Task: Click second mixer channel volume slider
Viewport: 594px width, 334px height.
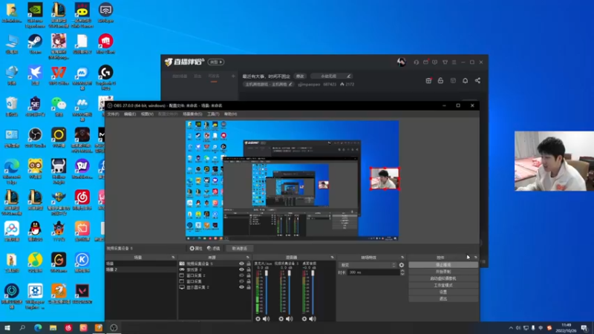Action: click(x=290, y=291)
